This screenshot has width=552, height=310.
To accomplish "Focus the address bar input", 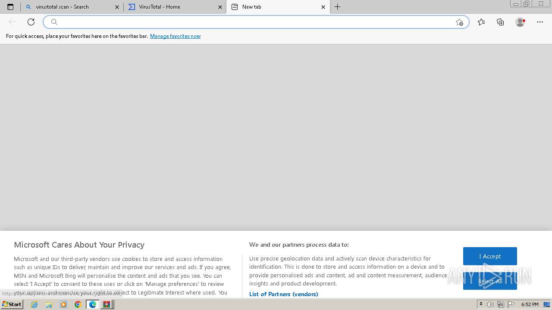I will [x=256, y=22].
